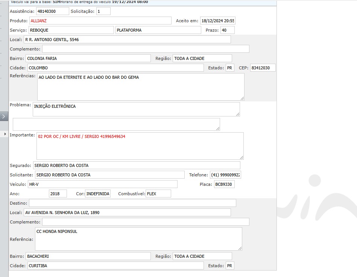Screen dimensions: 357x277
Task: Select the Segurado field SERGIO ROBERTO DA COSTA
Action: [137, 165]
